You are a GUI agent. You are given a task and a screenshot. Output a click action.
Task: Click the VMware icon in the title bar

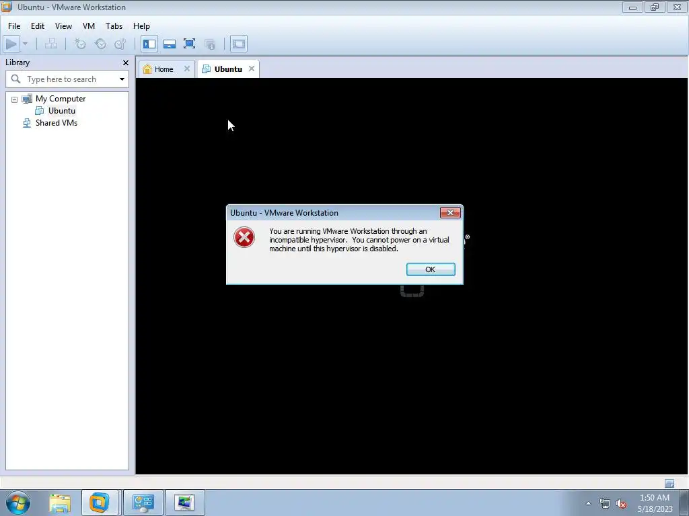pyautogui.click(x=6, y=7)
